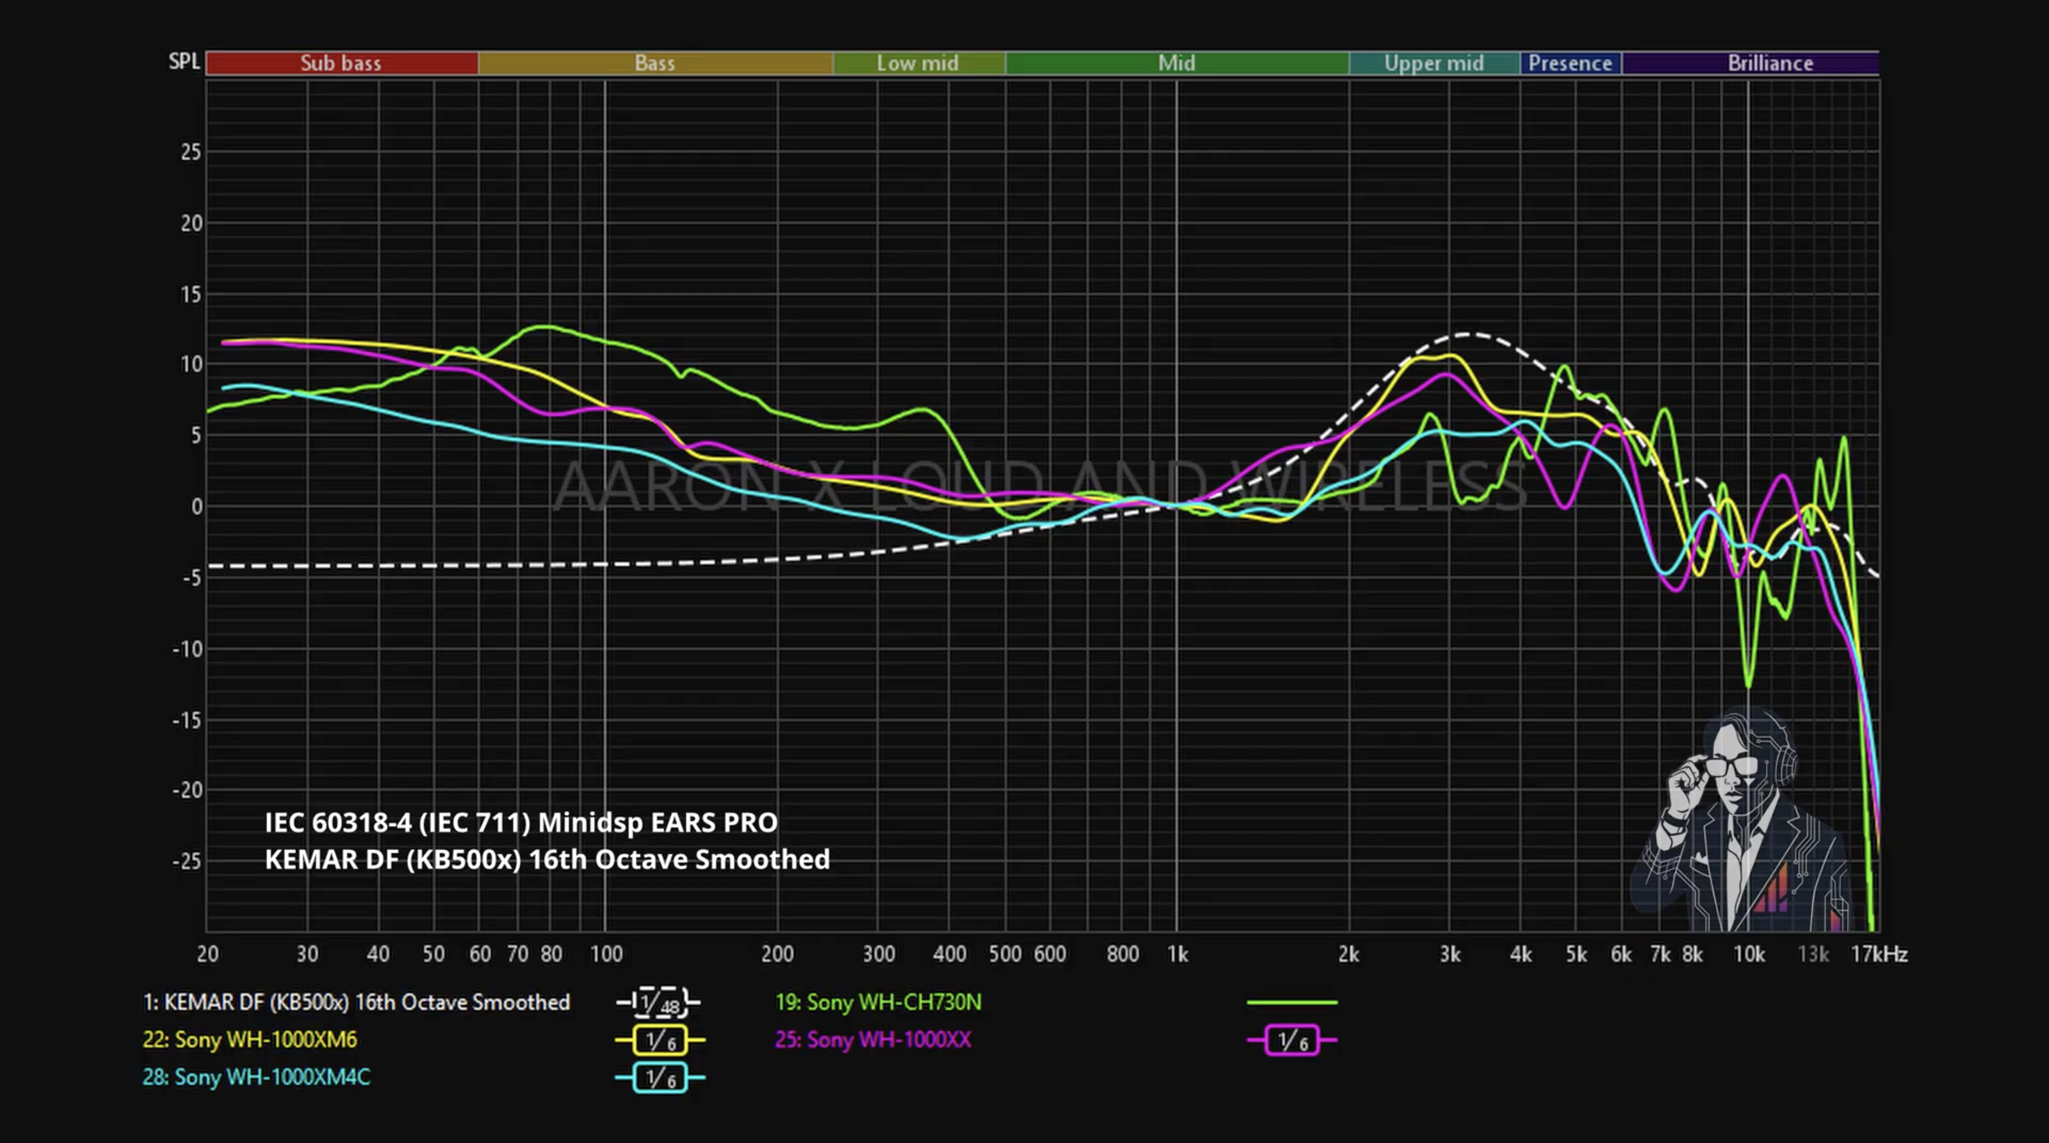Image resolution: width=2049 pixels, height=1143 pixels.
Task: Click the 100 Hz frequency axis label
Action: click(x=607, y=954)
